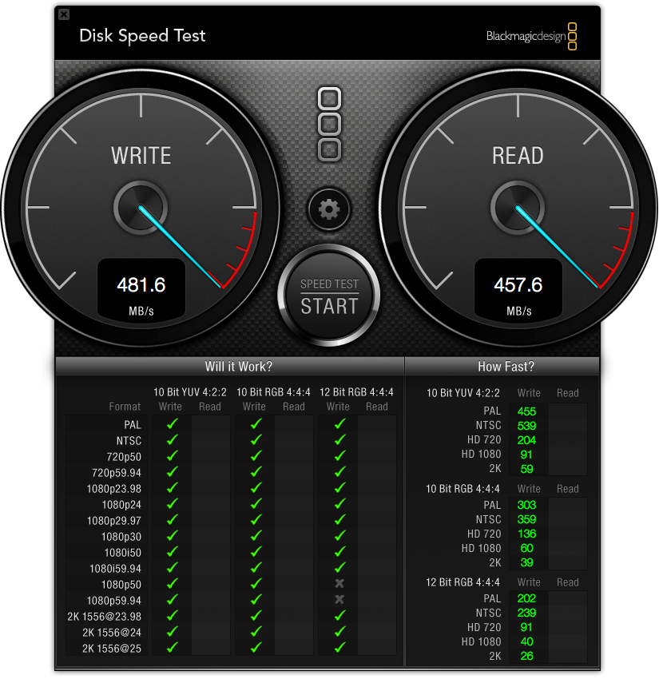The height and width of the screenshot is (679, 659).
Task: Click the PAL 10 Bit YUV write checkmark
Action: tap(173, 424)
